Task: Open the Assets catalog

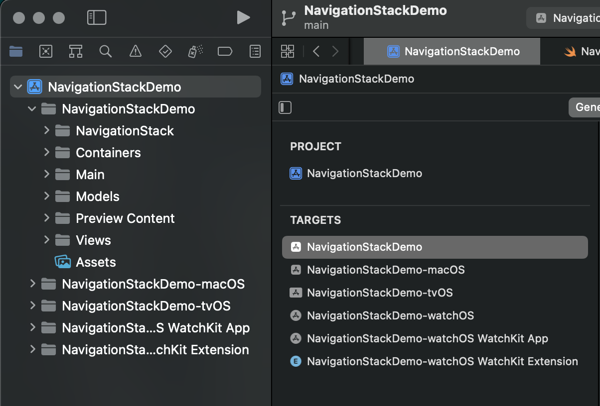Action: point(95,262)
